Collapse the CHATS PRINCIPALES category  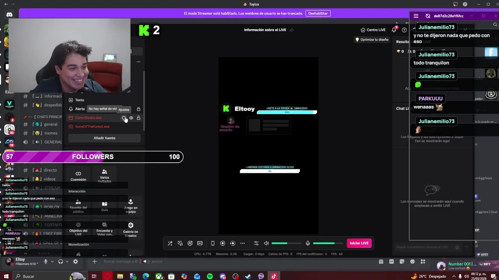[x=43, y=117]
